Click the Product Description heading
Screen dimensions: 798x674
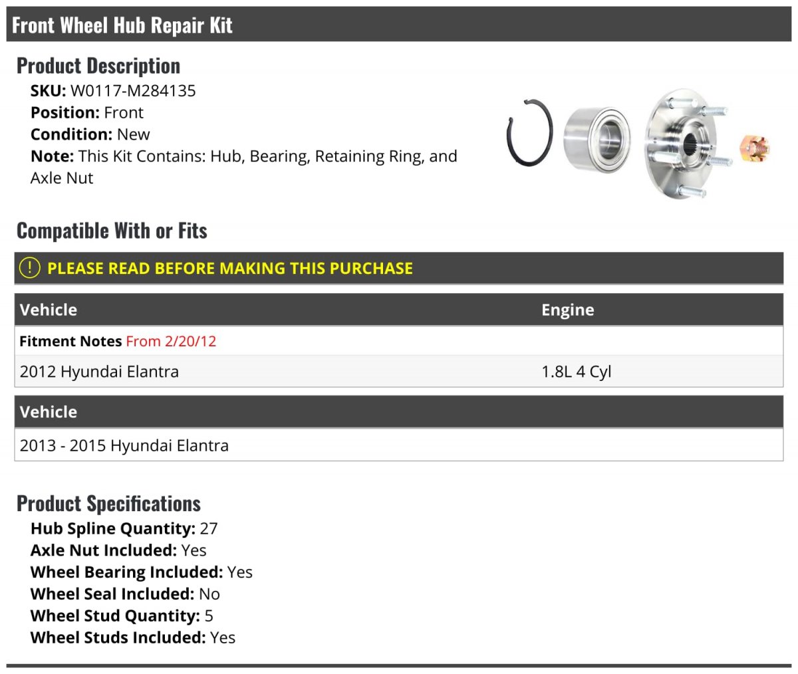pyautogui.click(x=98, y=66)
